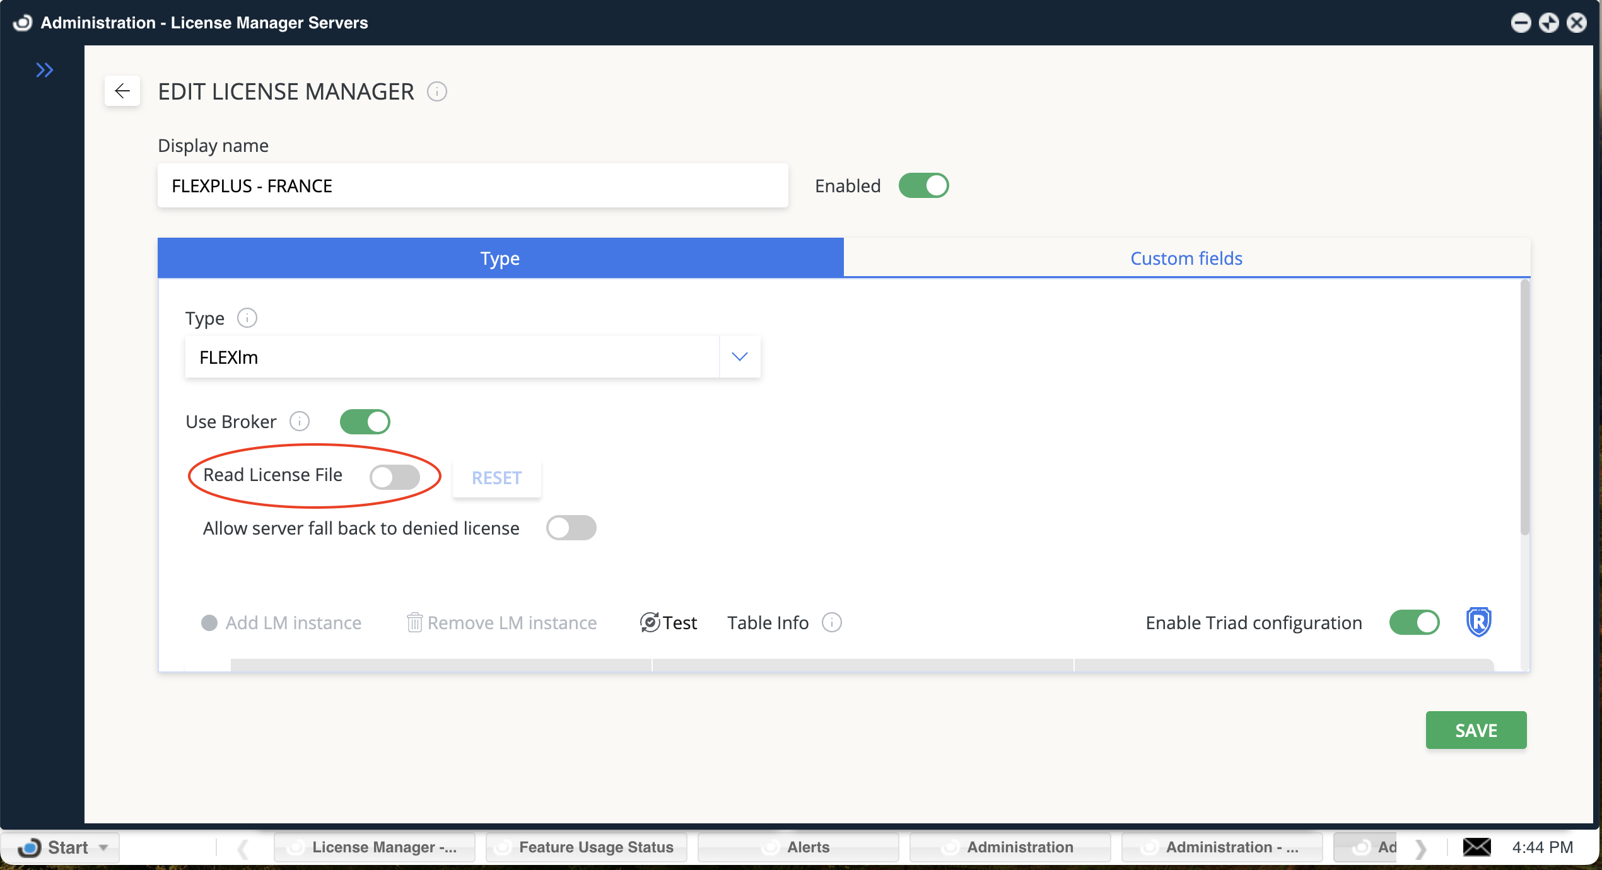
Task: Expand the sidebar with double chevron
Action: (44, 70)
